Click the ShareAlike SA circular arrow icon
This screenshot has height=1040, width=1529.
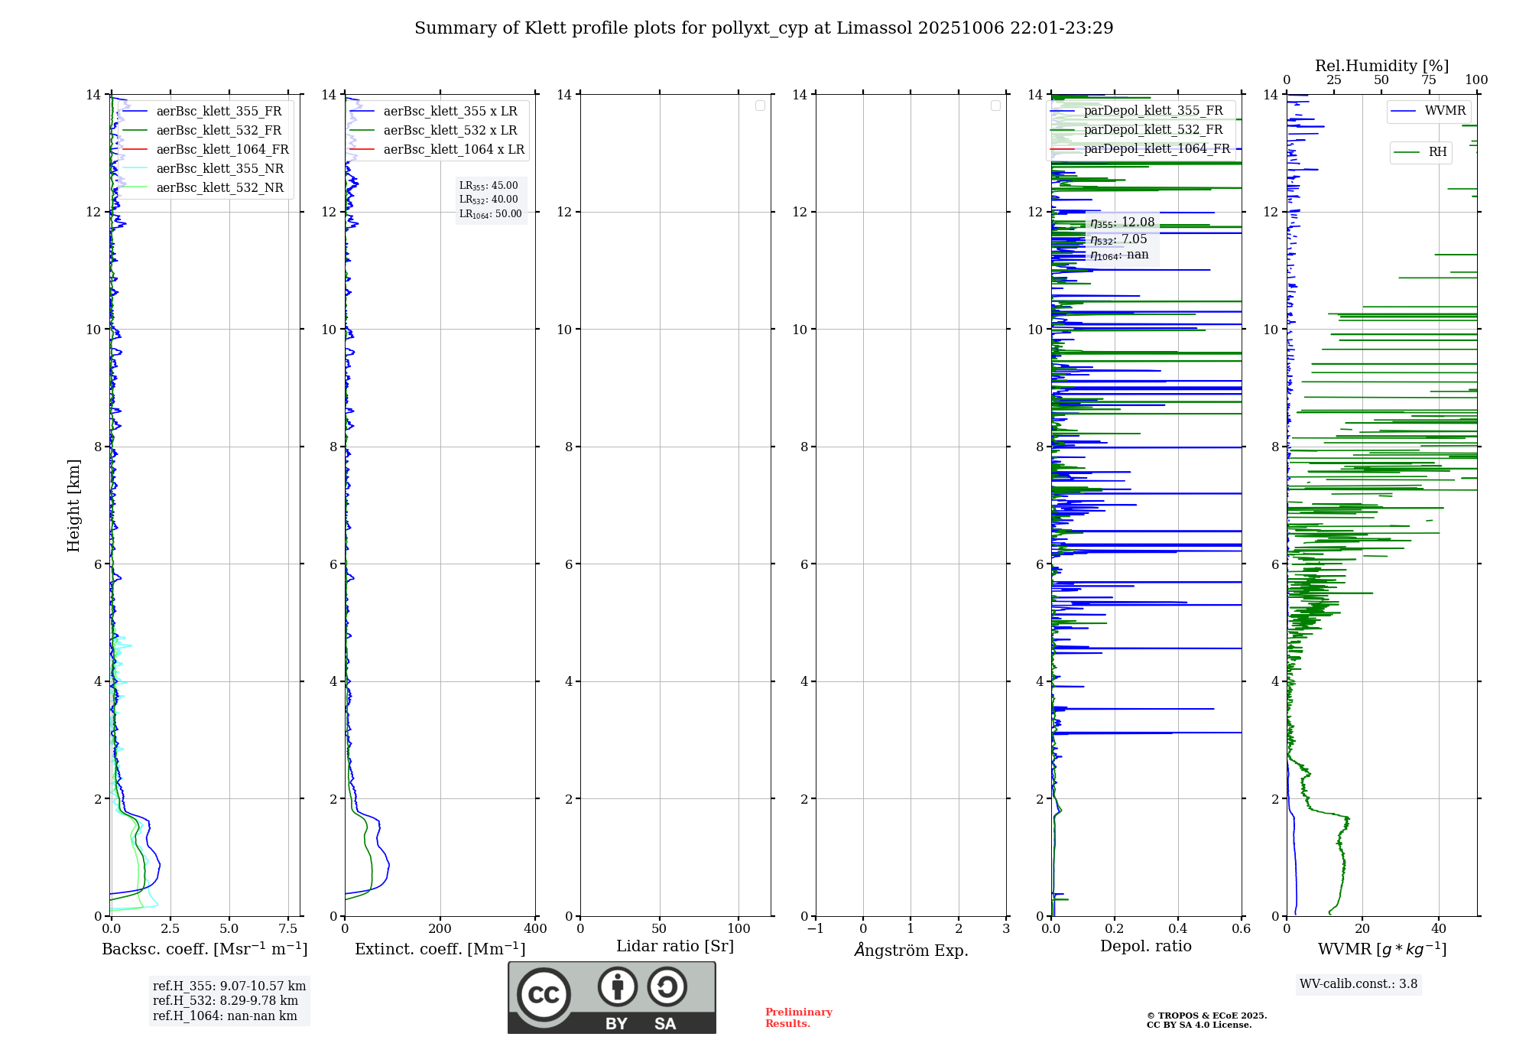(x=667, y=986)
